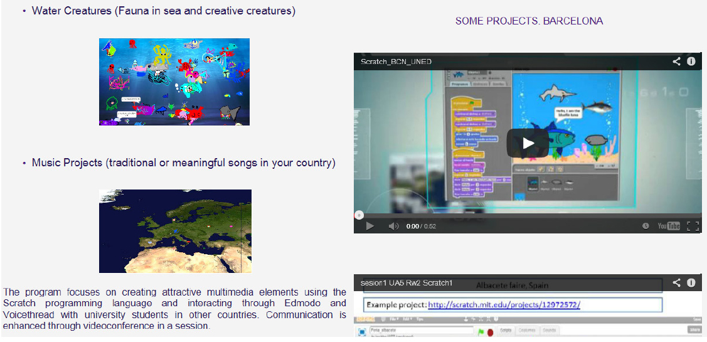Click the Scratch_BCN_UNED progress bar scrubber
707x342 pixels.
pos(359,215)
